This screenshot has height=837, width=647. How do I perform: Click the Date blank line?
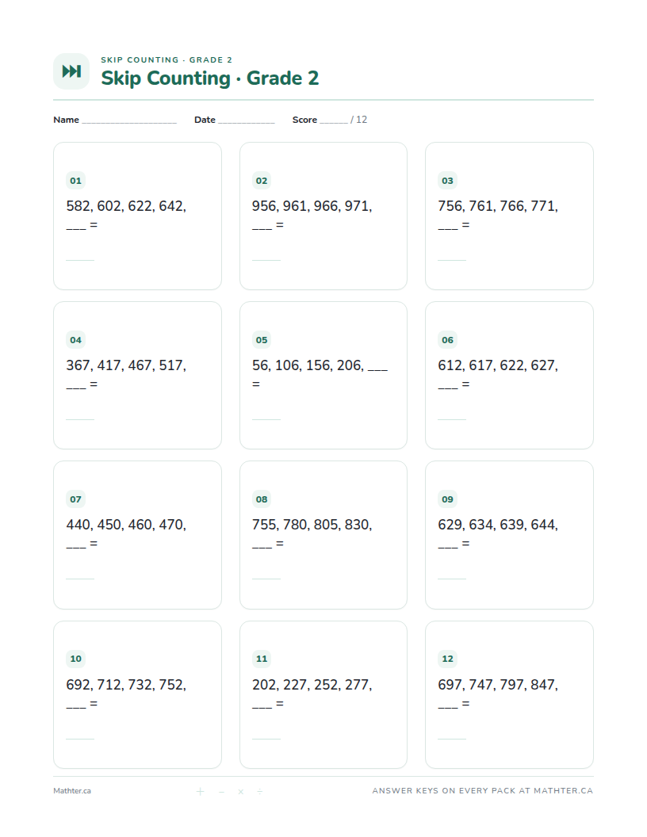(x=246, y=122)
